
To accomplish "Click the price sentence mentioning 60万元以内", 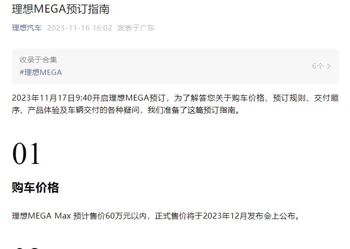I will point(156,216).
